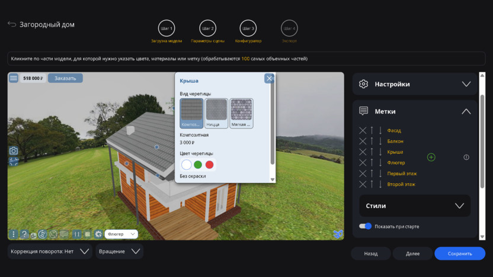493x277 pixels.
Task: Open the Вращение dropdown
Action: point(120,251)
